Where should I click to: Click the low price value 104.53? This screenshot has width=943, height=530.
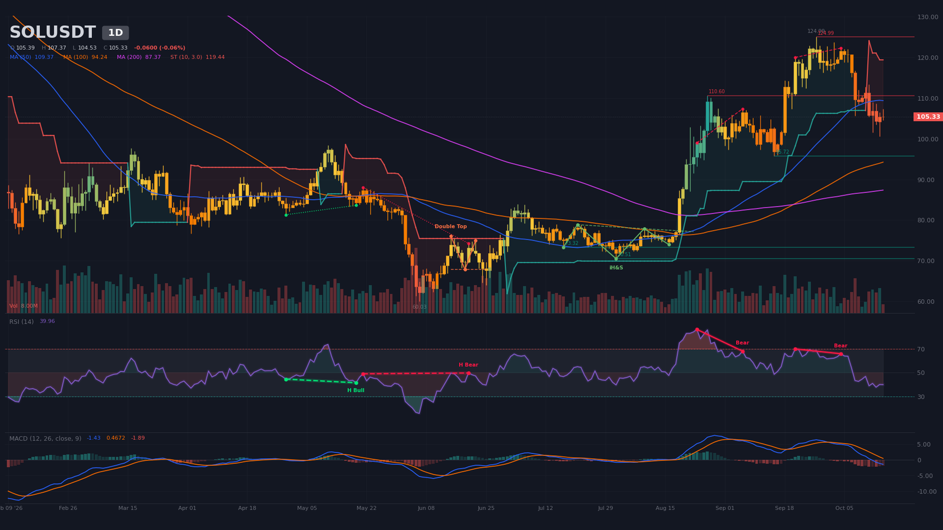point(87,48)
